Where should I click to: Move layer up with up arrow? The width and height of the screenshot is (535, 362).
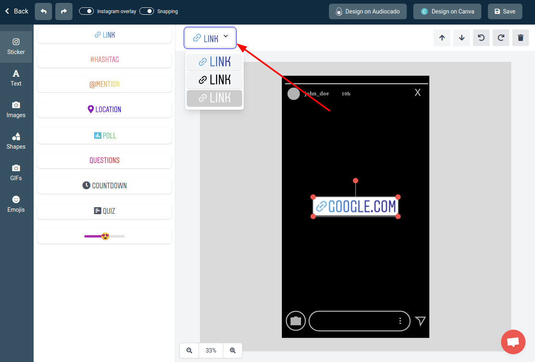(x=442, y=38)
